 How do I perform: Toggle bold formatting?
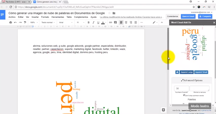88,22
